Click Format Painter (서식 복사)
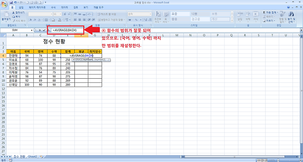The height and width of the screenshot is (162, 303). (x=19, y=21)
